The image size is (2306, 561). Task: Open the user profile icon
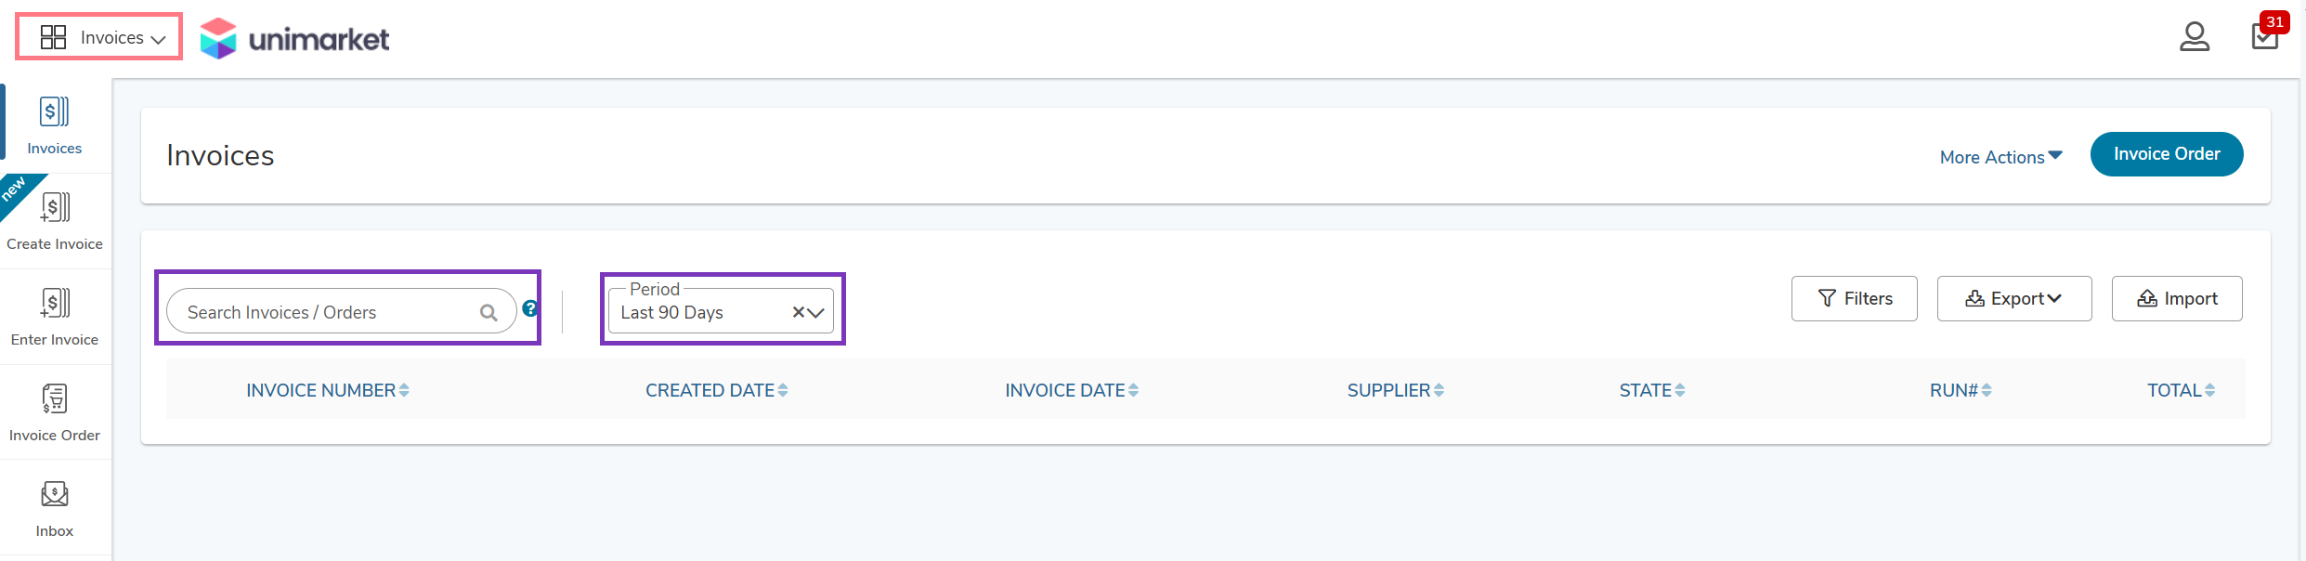(x=2195, y=37)
